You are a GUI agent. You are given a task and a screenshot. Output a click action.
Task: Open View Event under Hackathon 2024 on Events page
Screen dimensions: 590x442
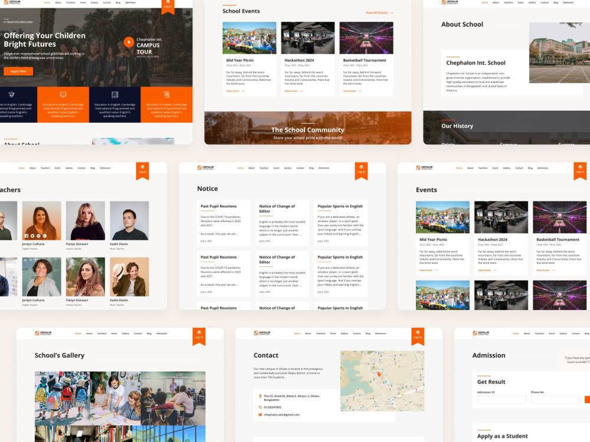click(x=487, y=271)
